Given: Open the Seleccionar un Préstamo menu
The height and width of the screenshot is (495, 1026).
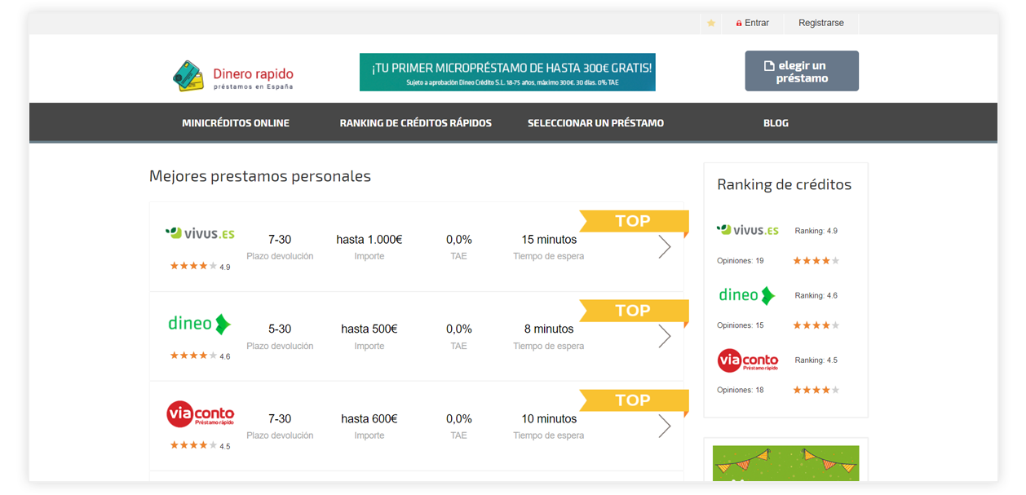Looking at the screenshot, I should tap(595, 123).
